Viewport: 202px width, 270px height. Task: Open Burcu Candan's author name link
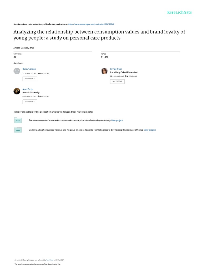[29, 69]
